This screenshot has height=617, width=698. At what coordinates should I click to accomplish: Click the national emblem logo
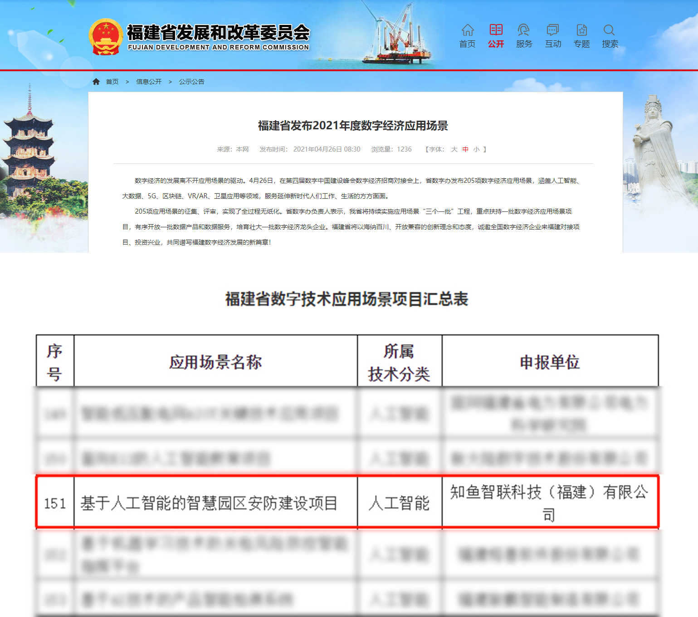click(106, 37)
